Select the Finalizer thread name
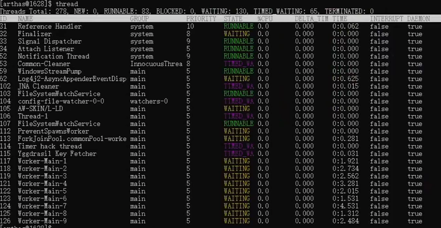This screenshot has width=441, height=228. (x=35, y=34)
